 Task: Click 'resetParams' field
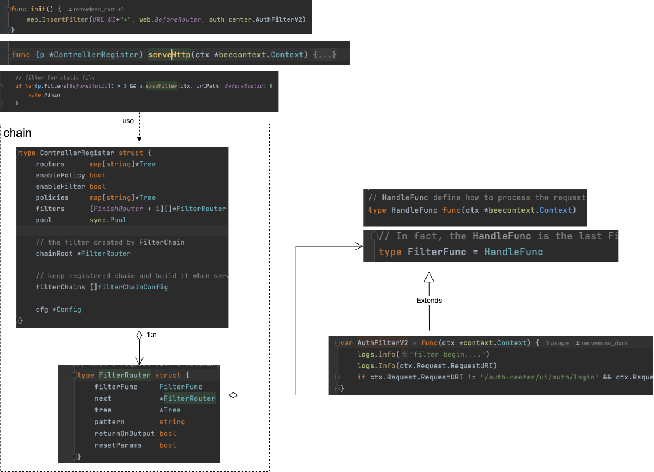point(118,445)
